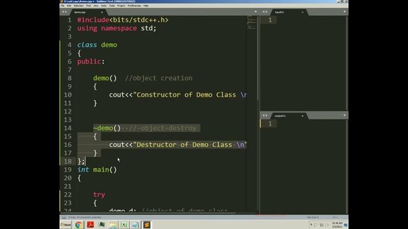Change C++ syntax in status bar
Image resolution: width=408 pixels, height=229 pixels.
[x=335, y=218]
